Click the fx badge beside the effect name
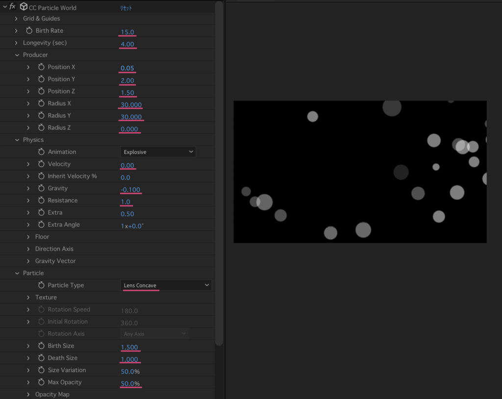Image resolution: width=502 pixels, height=399 pixels. pyautogui.click(x=13, y=7)
